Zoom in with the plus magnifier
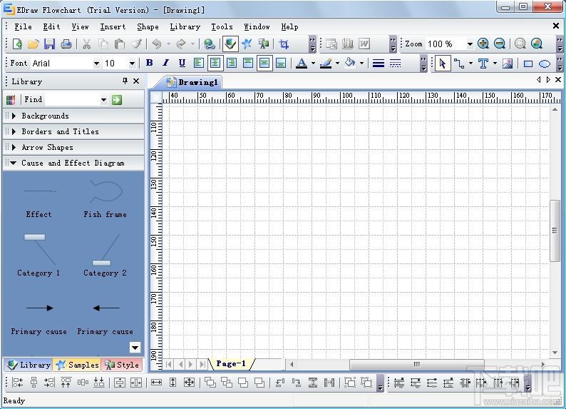Image resolution: width=566 pixels, height=409 pixels. (483, 44)
